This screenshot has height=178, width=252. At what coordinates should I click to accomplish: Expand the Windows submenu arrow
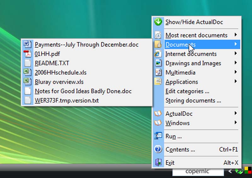click(235, 123)
